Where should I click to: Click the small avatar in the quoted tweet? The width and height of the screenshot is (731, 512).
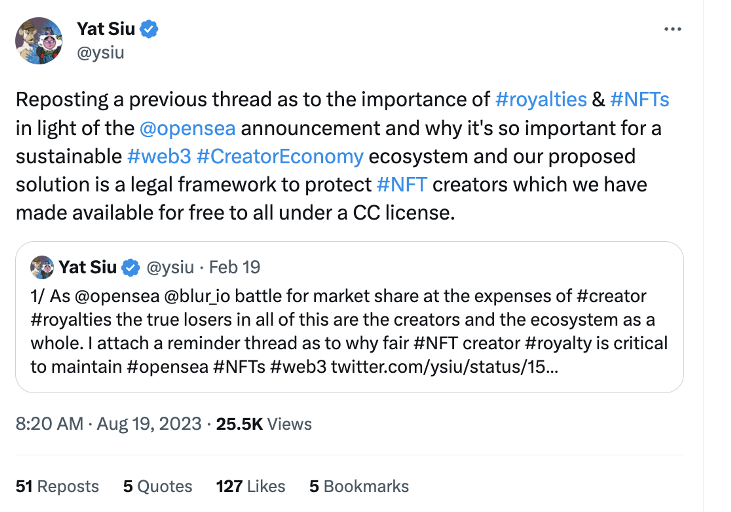[42, 267]
